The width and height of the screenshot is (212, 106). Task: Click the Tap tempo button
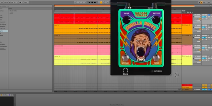pyautogui.click(x=2, y=2)
